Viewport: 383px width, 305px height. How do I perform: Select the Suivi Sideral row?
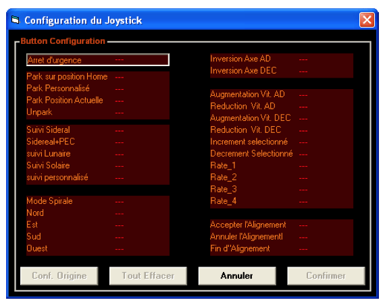point(98,130)
